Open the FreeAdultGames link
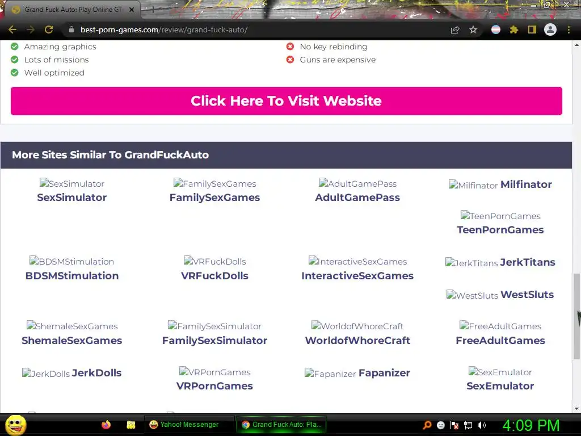 500,341
